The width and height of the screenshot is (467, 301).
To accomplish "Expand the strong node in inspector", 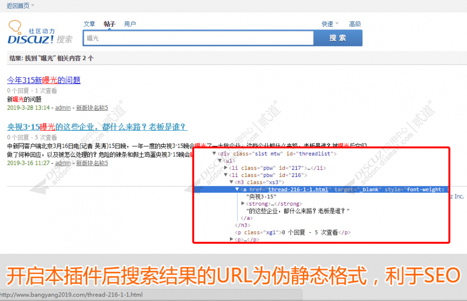I will pos(243,204).
